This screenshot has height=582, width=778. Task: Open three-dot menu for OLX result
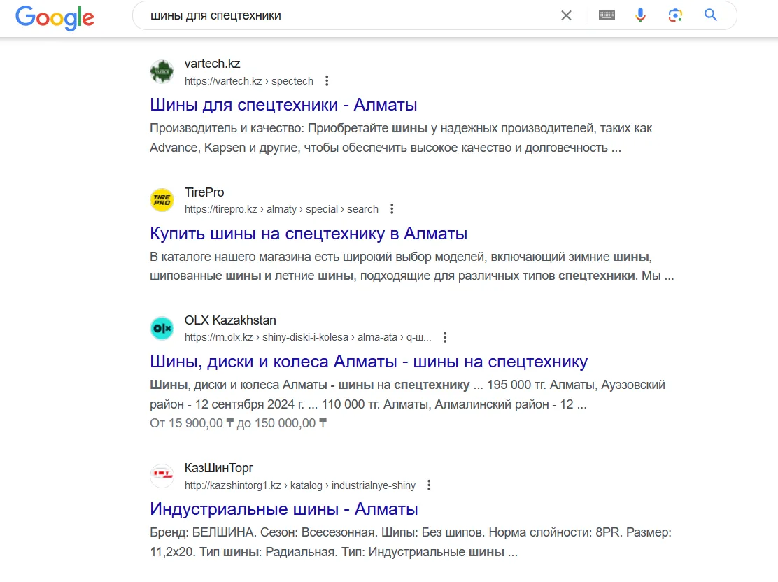[445, 337]
